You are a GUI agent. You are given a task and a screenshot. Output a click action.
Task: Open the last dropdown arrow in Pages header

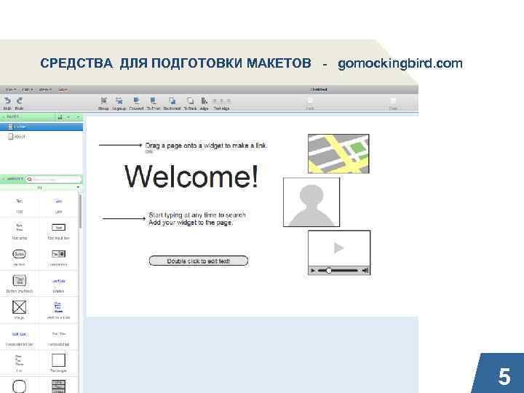click(x=78, y=117)
